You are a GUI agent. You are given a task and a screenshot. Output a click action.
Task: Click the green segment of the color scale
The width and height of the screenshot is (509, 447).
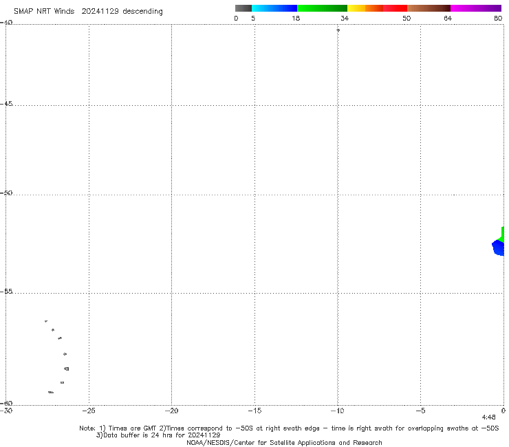pos(322,8)
